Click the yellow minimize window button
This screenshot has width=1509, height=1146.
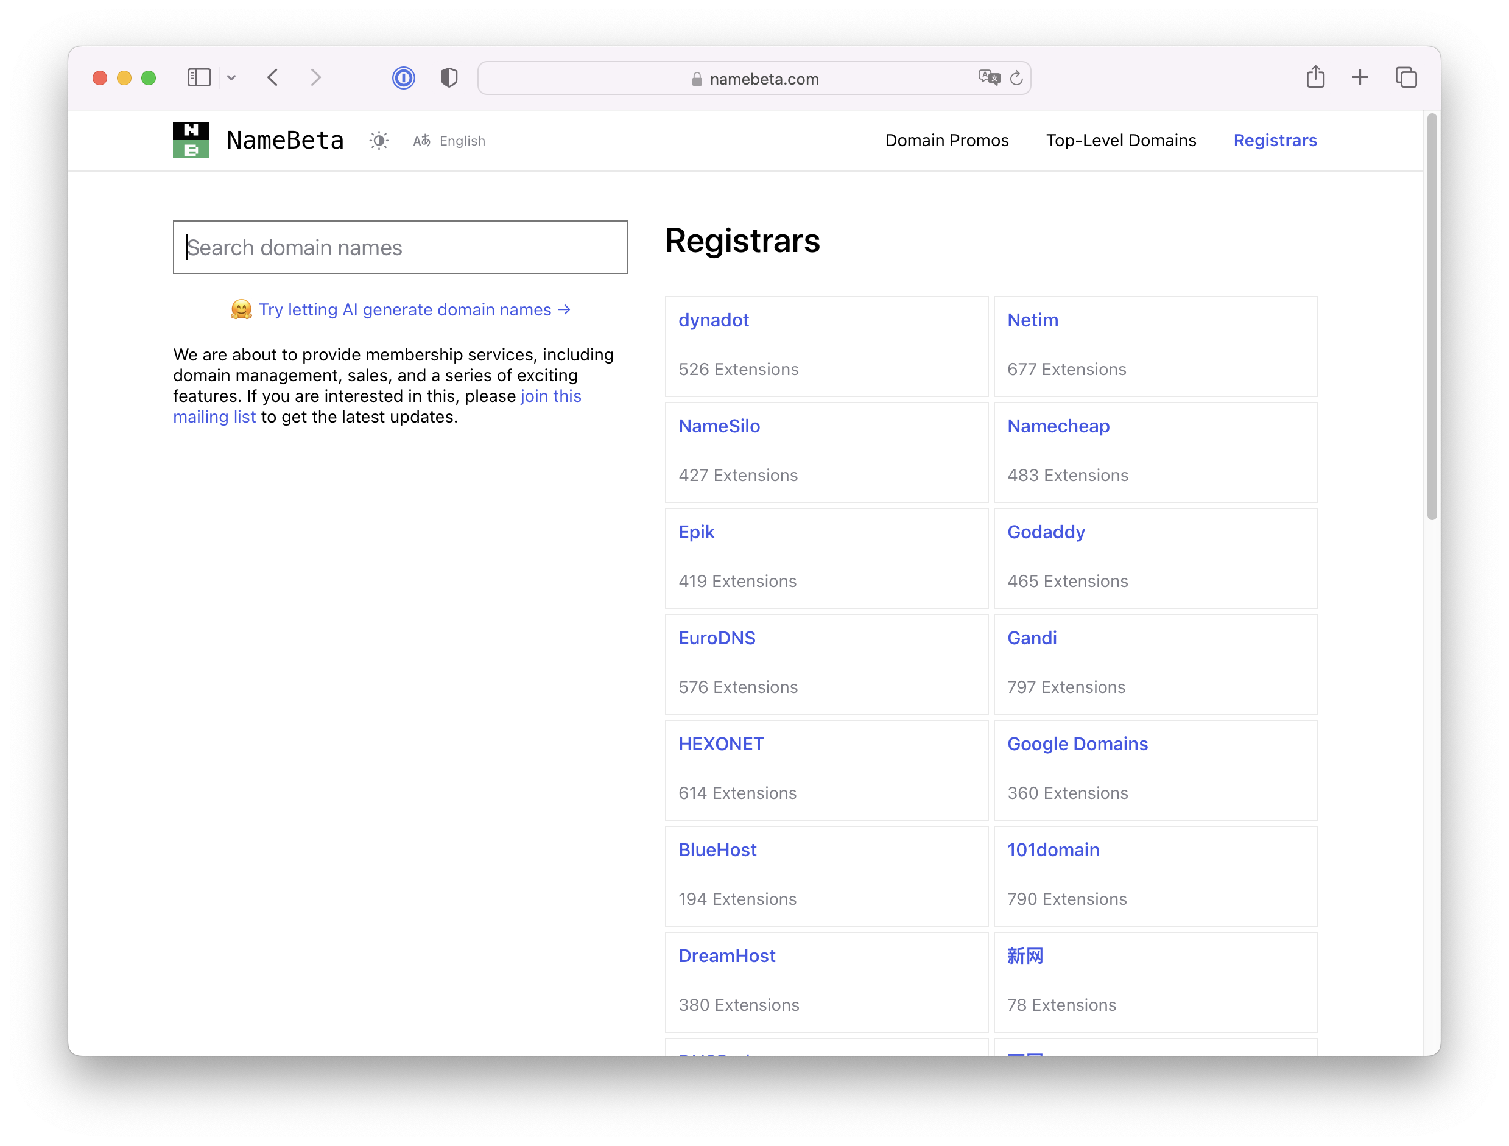pos(124,78)
